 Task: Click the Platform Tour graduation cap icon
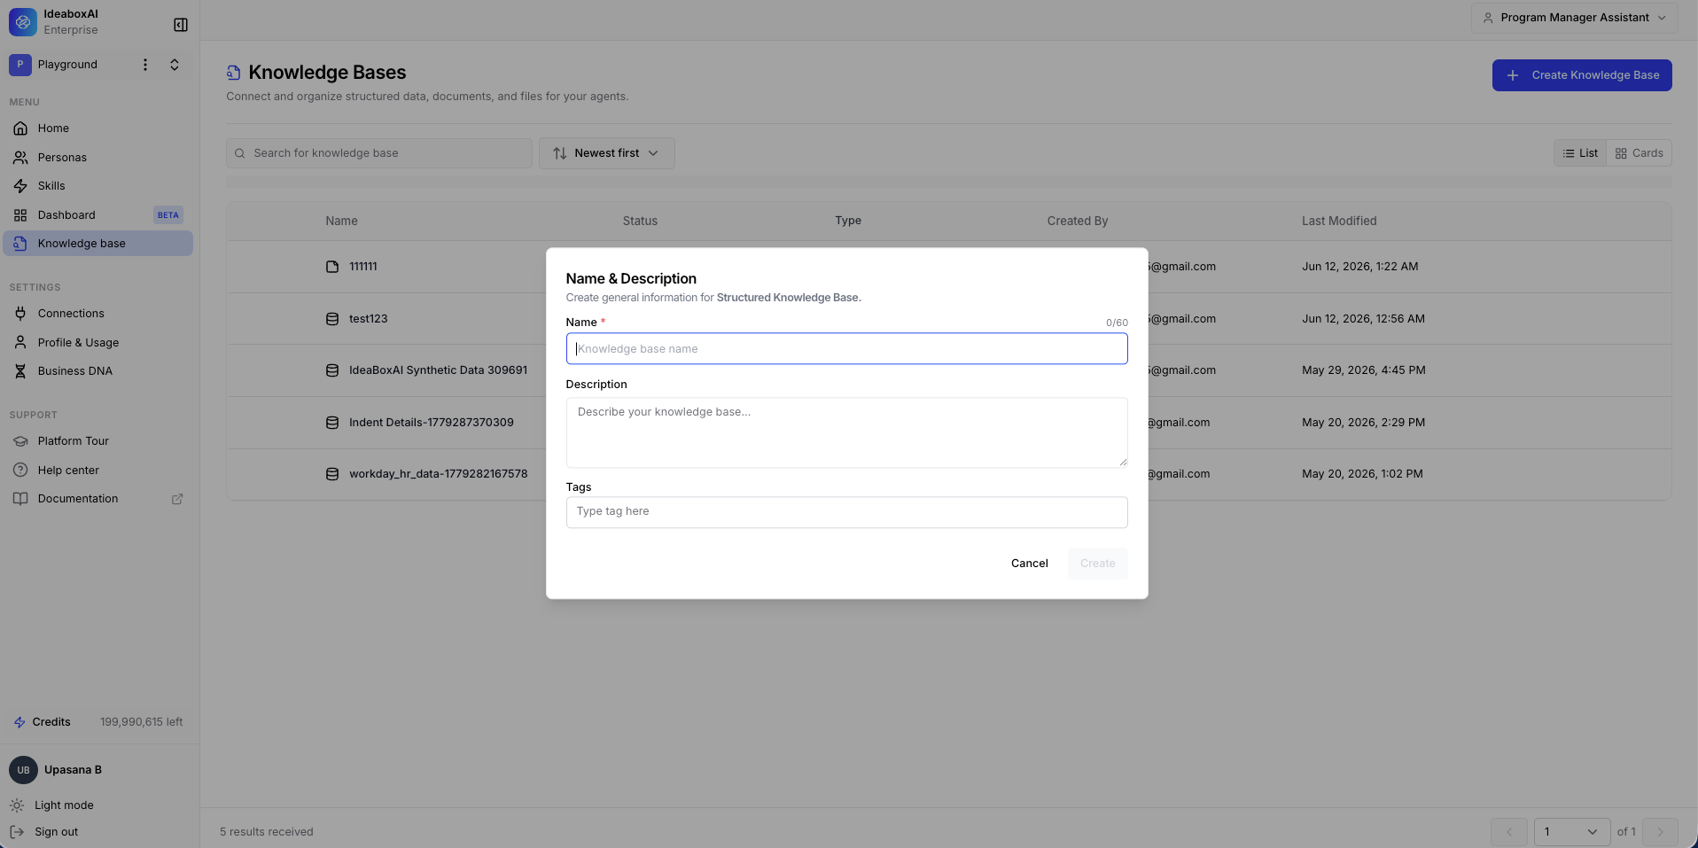click(x=20, y=441)
